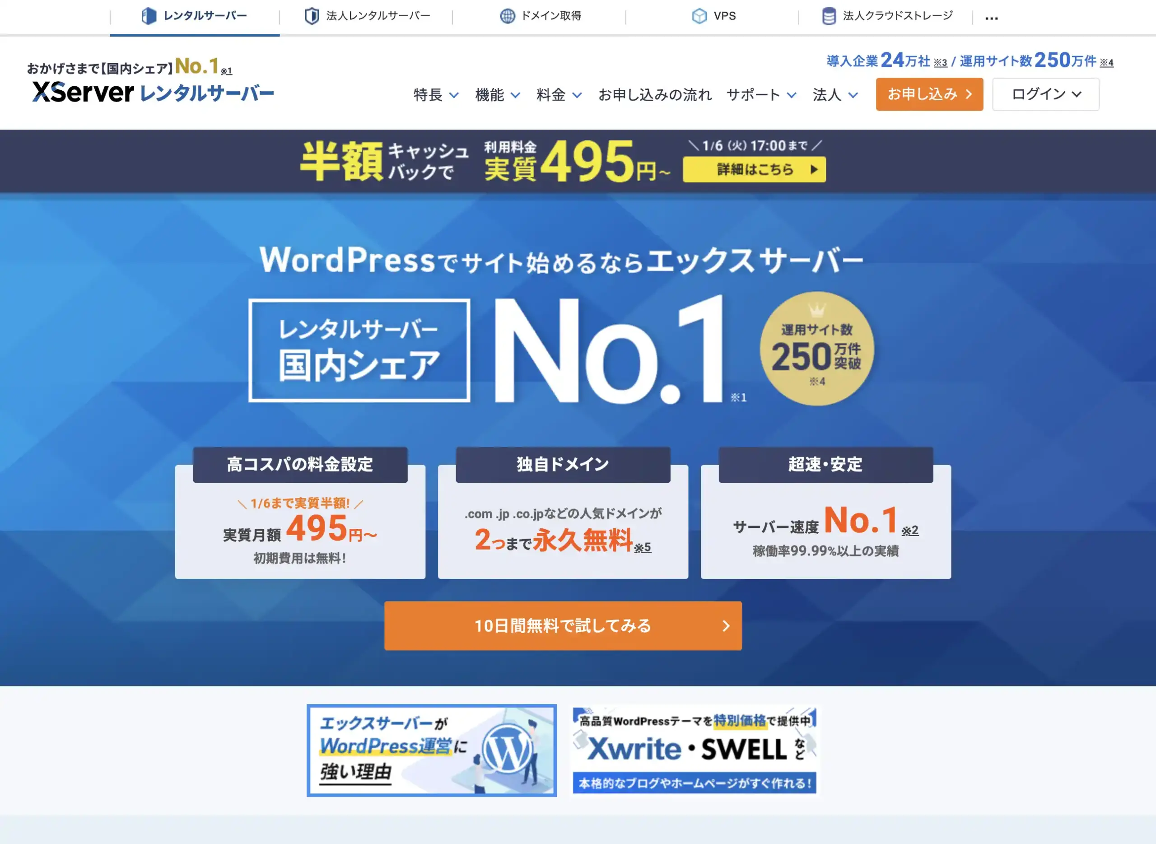Click 10日間無料で試してみる button
1156x844 pixels.
pyautogui.click(x=563, y=625)
